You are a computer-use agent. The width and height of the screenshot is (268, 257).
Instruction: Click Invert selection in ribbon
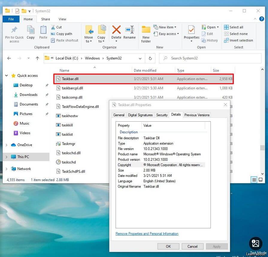(238, 40)
